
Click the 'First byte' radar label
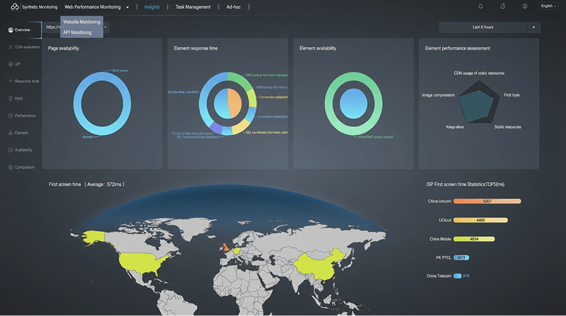click(511, 95)
